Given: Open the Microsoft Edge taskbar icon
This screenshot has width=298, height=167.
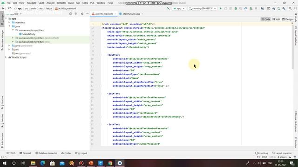Looking at the screenshot, I should (42, 163).
